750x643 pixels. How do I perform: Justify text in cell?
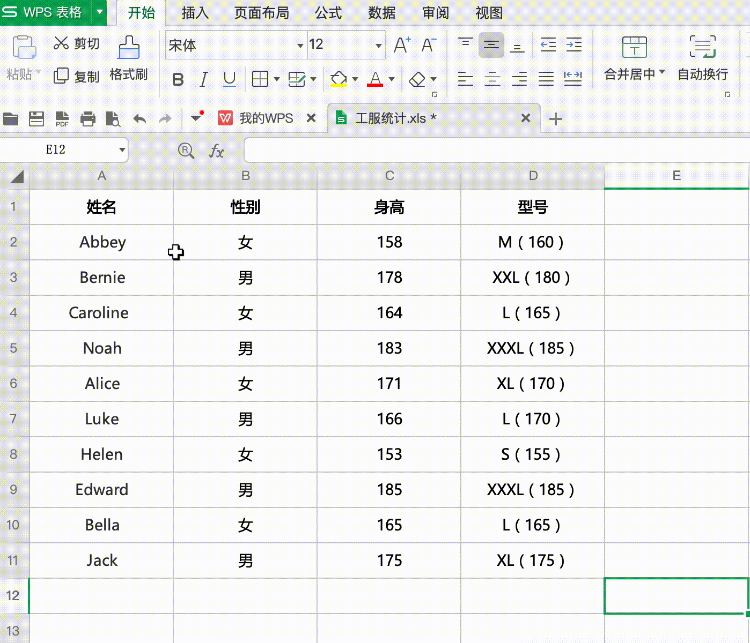pos(546,79)
